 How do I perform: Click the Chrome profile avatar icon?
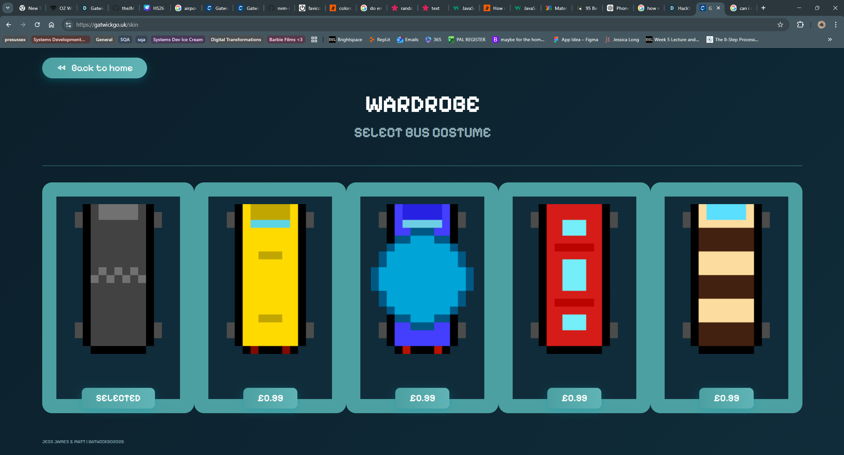tap(821, 25)
